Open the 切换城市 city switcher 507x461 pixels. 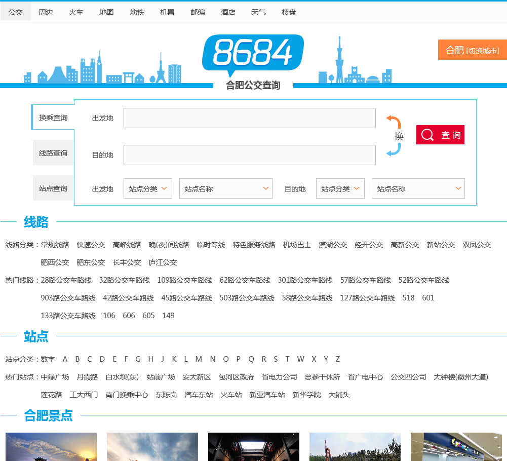click(472, 50)
